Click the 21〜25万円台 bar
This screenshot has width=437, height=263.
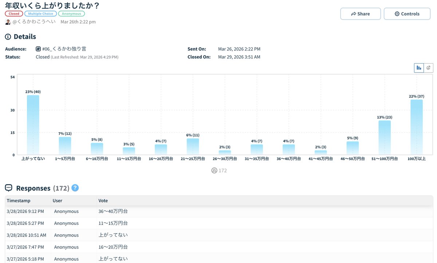pyautogui.click(x=193, y=146)
